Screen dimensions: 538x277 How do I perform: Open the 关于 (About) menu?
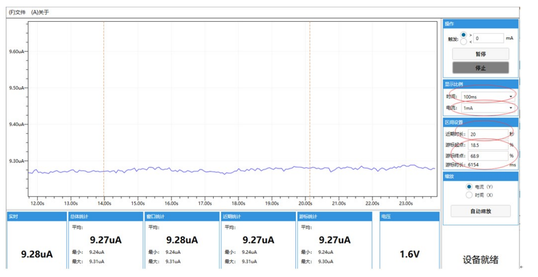[x=40, y=12]
